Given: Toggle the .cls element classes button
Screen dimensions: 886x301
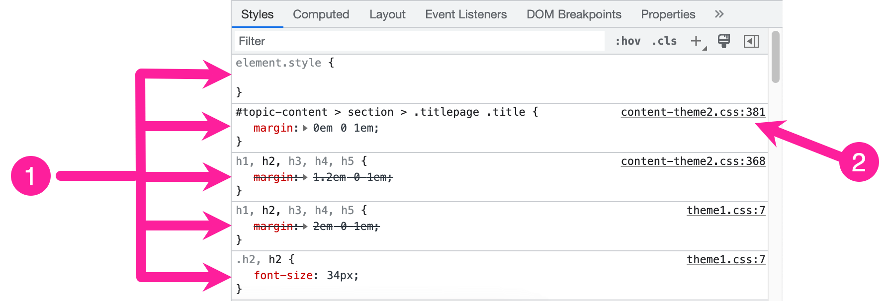Looking at the screenshot, I should point(664,41).
